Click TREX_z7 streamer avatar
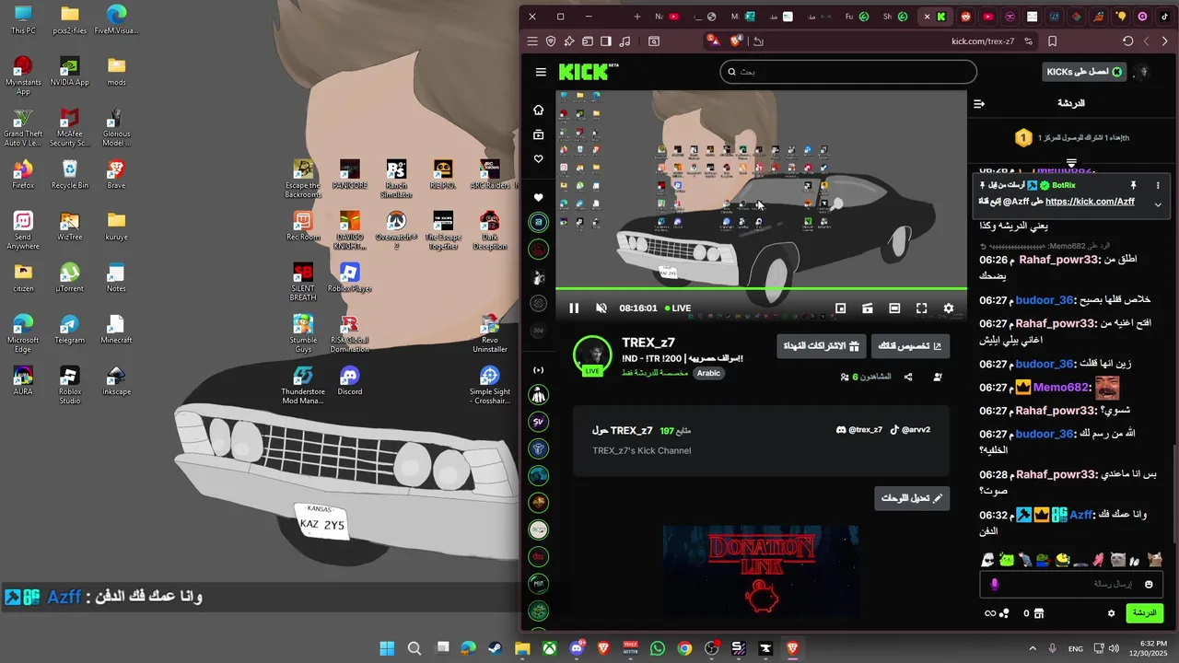 coord(592,355)
